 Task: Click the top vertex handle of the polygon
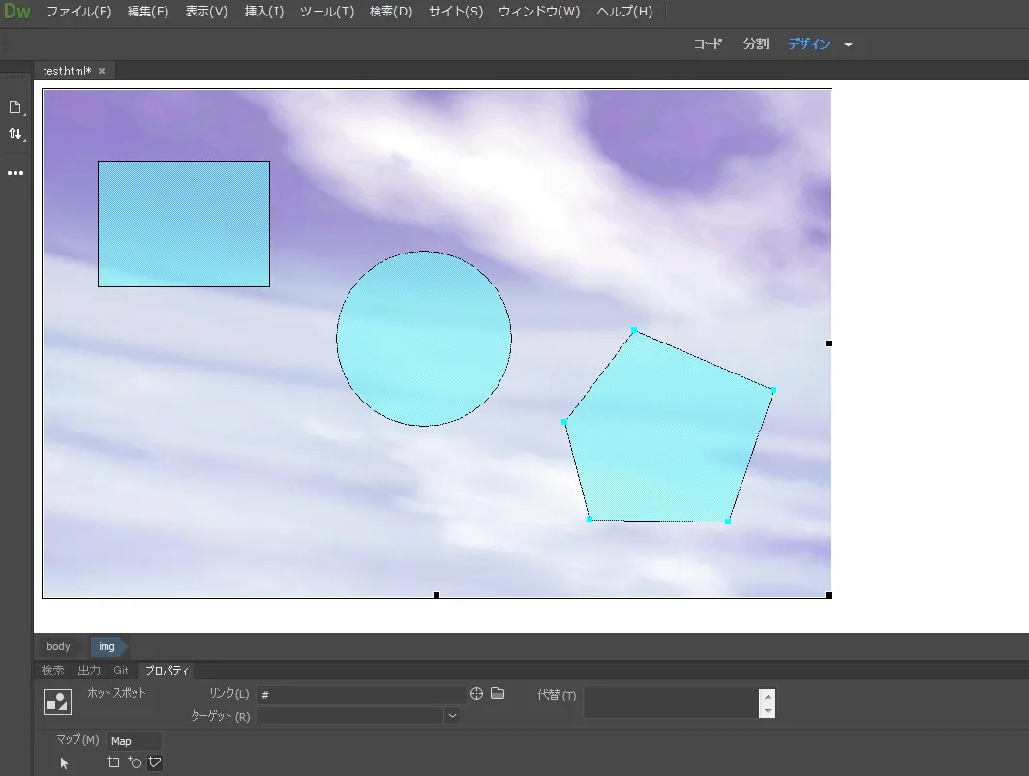[x=634, y=330]
